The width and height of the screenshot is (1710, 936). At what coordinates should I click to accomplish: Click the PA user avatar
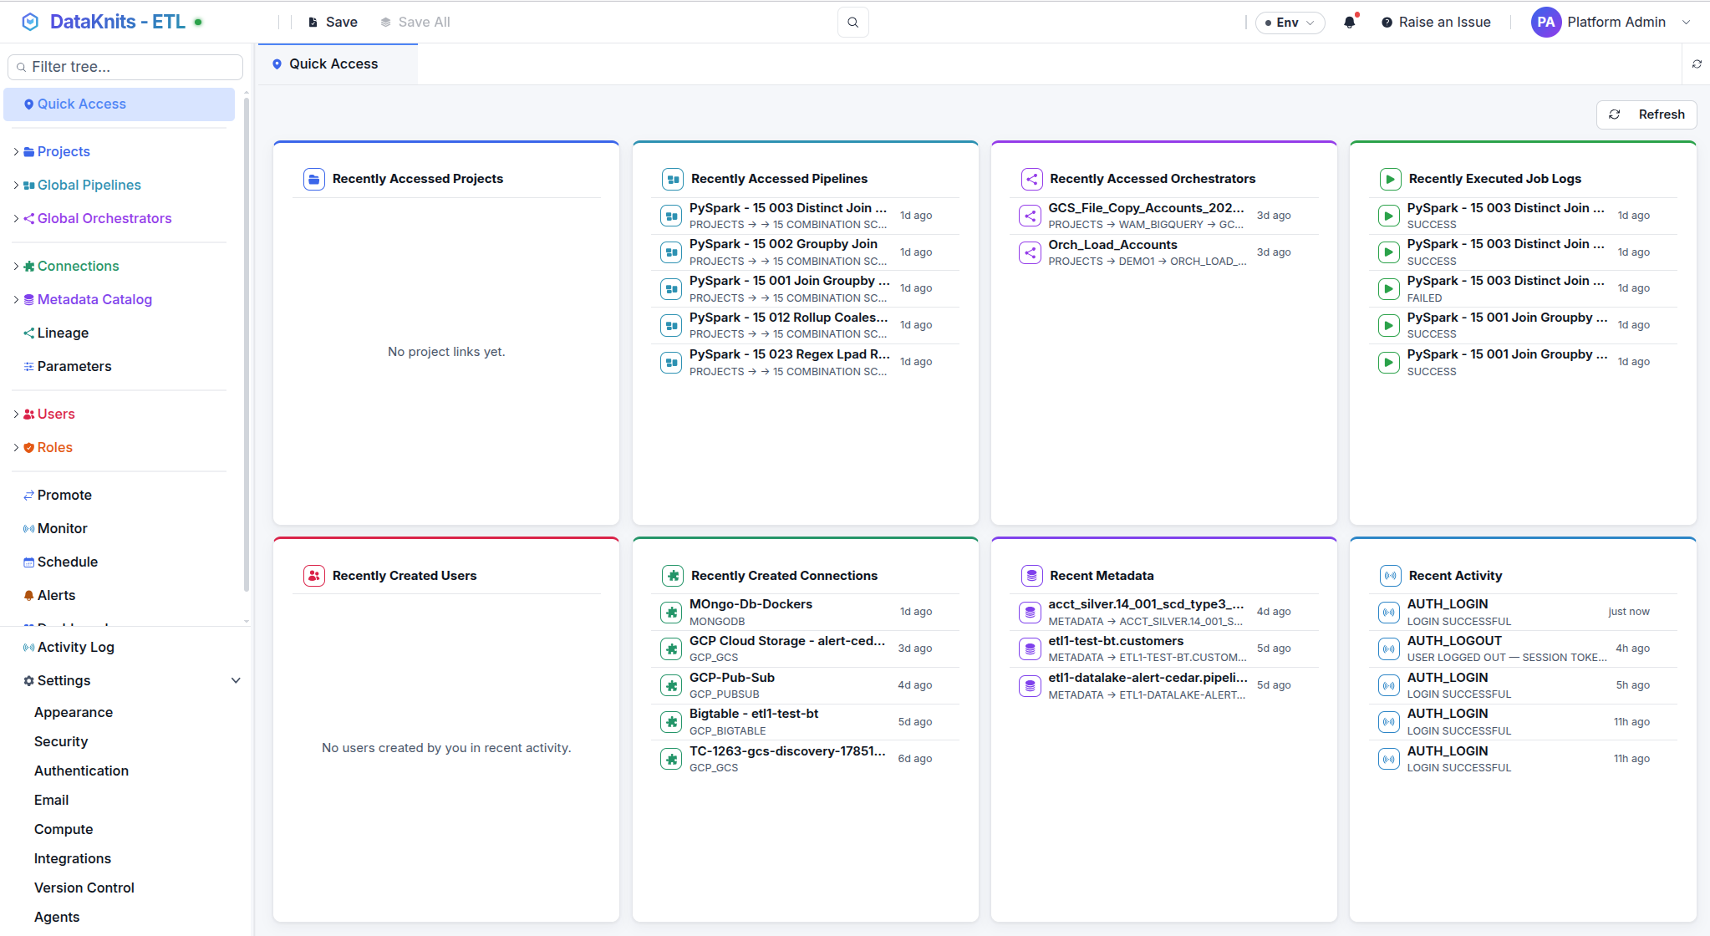tap(1545, 23)
